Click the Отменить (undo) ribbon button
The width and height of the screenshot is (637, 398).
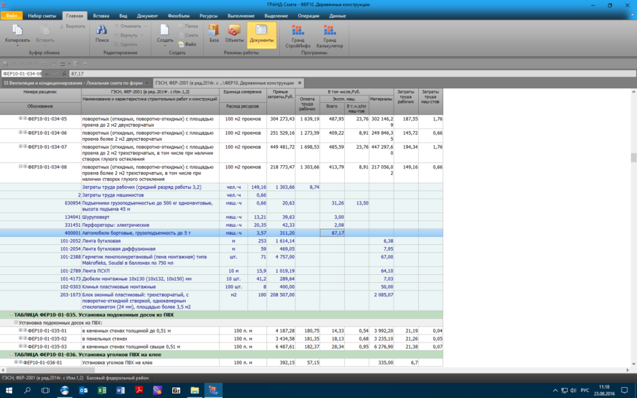tap(128, 26)
